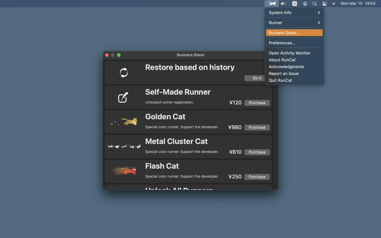381x238 pixels.
Task: Click the 'Flash Cat' heading
Action: [x=162, y=166]
